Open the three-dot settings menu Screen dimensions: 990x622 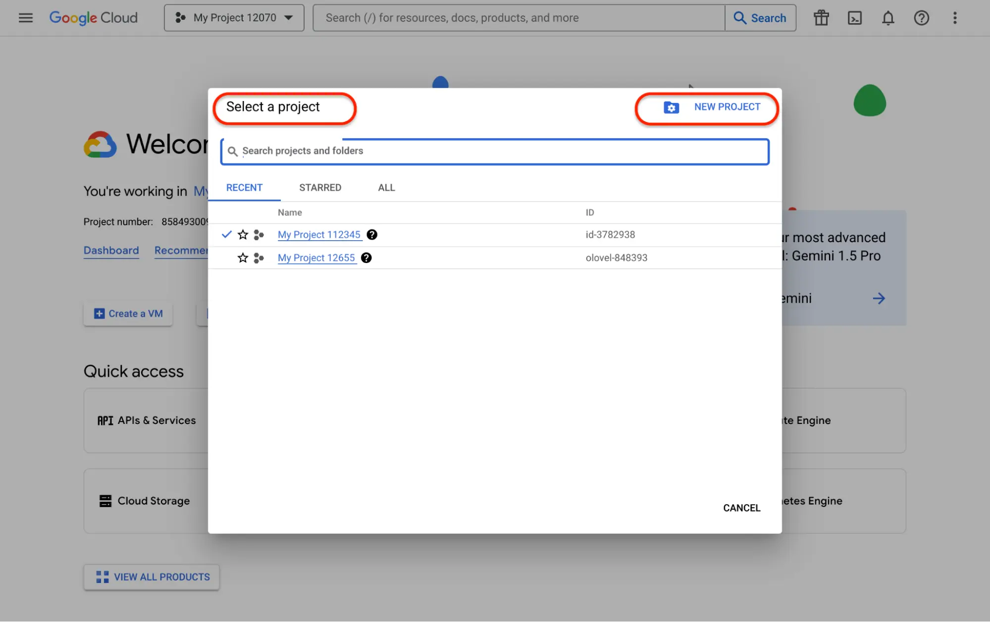click(x=955, y=18)
